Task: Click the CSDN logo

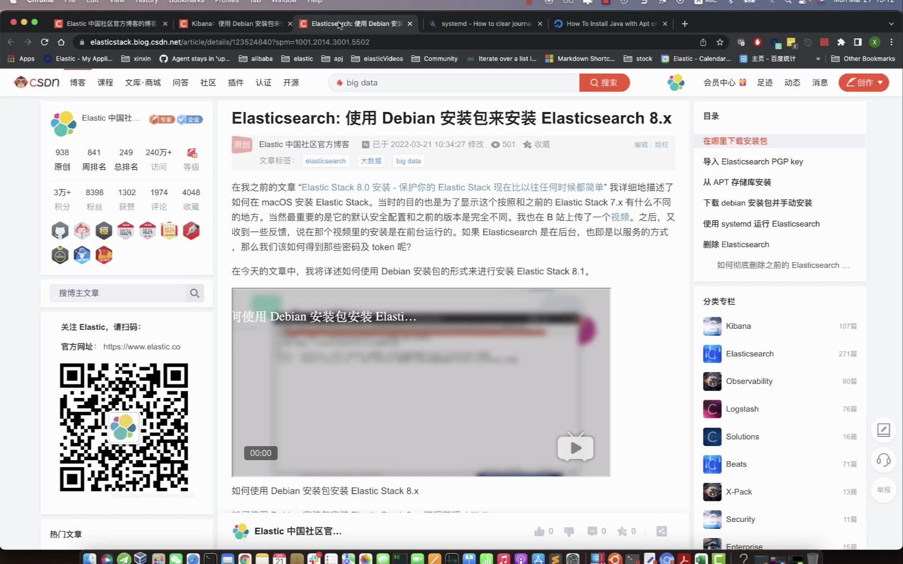Action: coord(37,82)
